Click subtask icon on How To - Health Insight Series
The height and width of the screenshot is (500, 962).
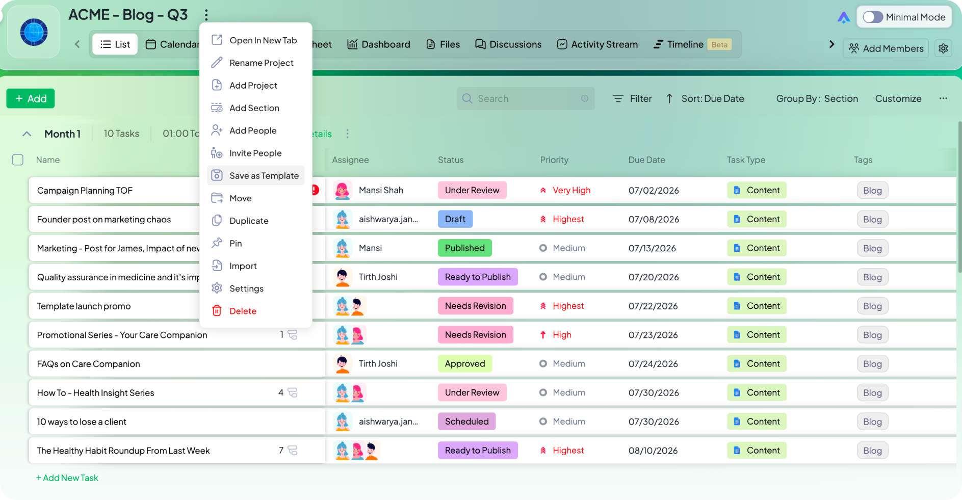(293, 392)
